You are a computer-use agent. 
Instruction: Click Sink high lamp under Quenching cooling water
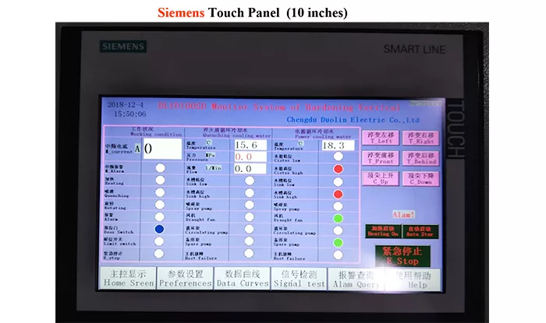[250, 193]
